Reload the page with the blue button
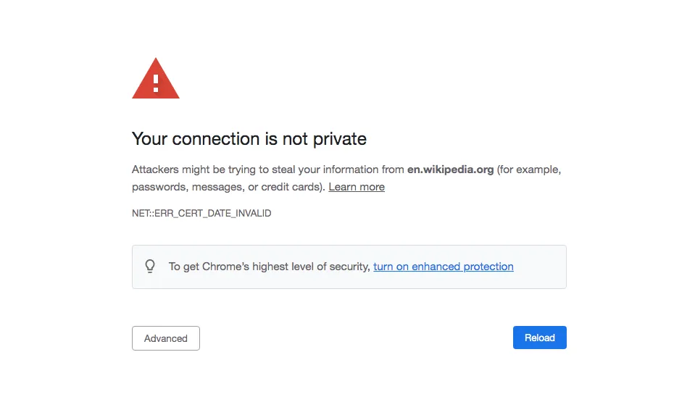This screenshot has height=402, width=674. tap(539, 338)
